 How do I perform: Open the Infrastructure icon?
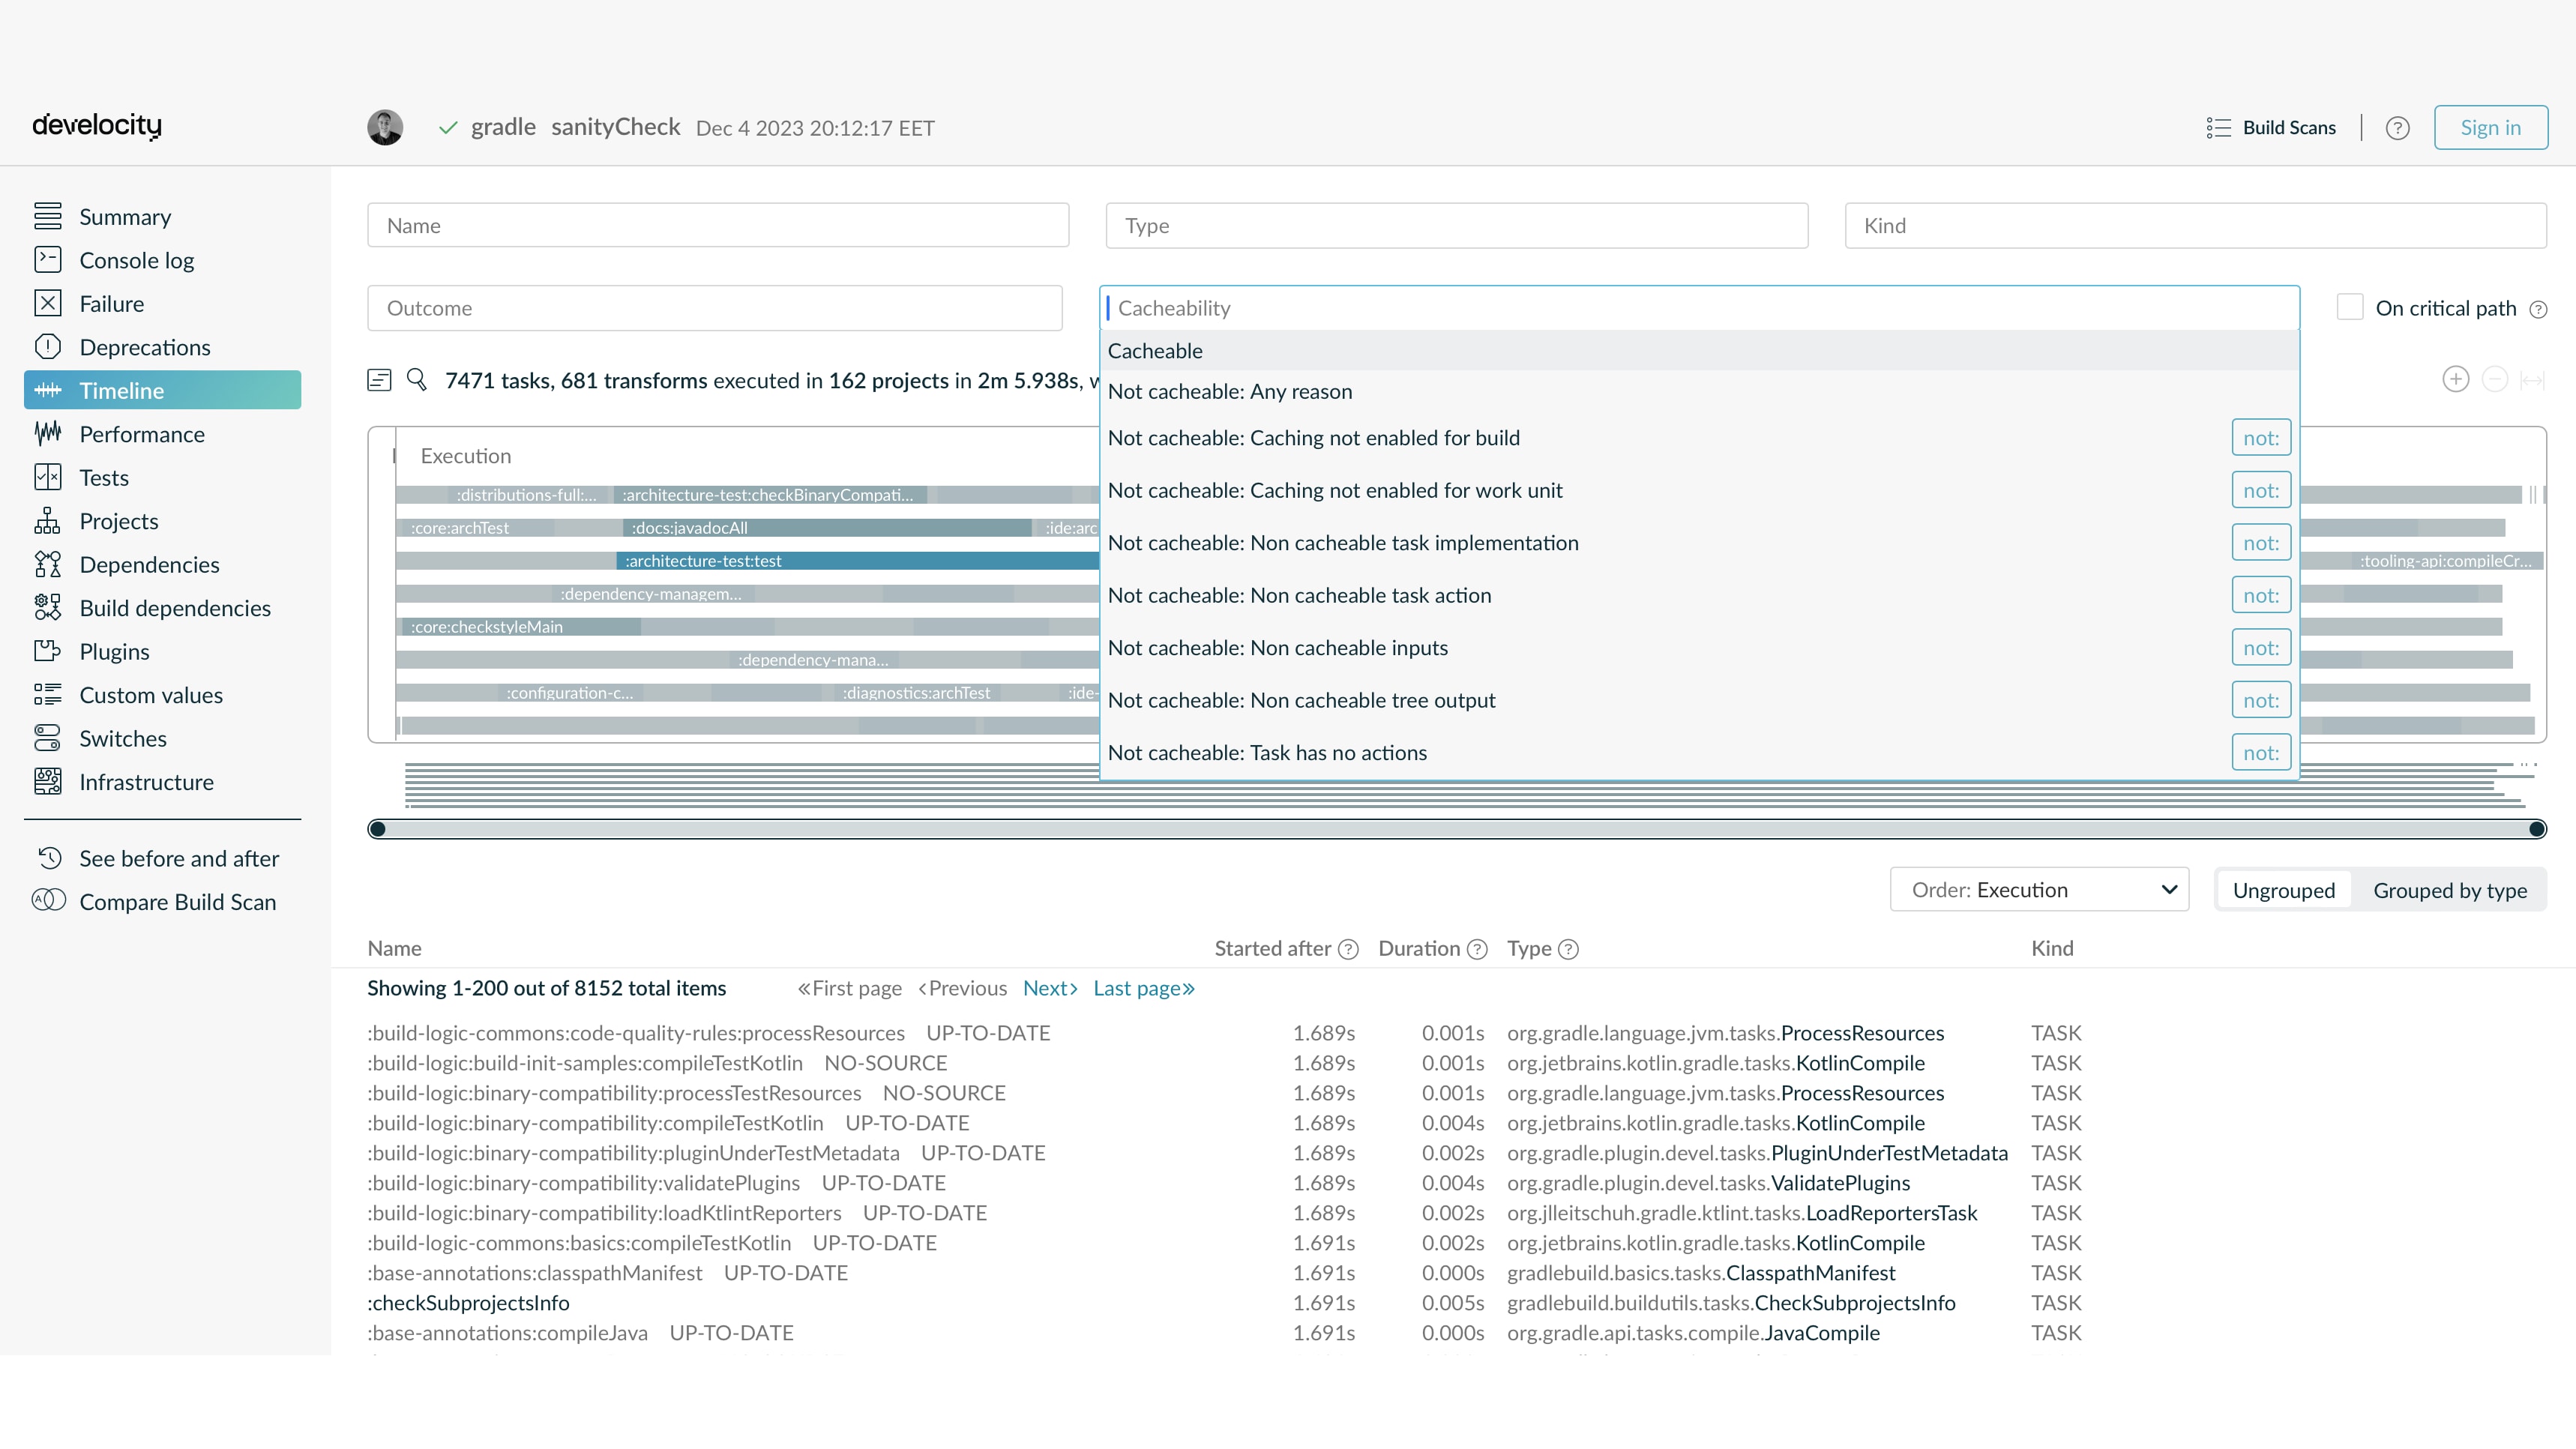coord(47,782)
